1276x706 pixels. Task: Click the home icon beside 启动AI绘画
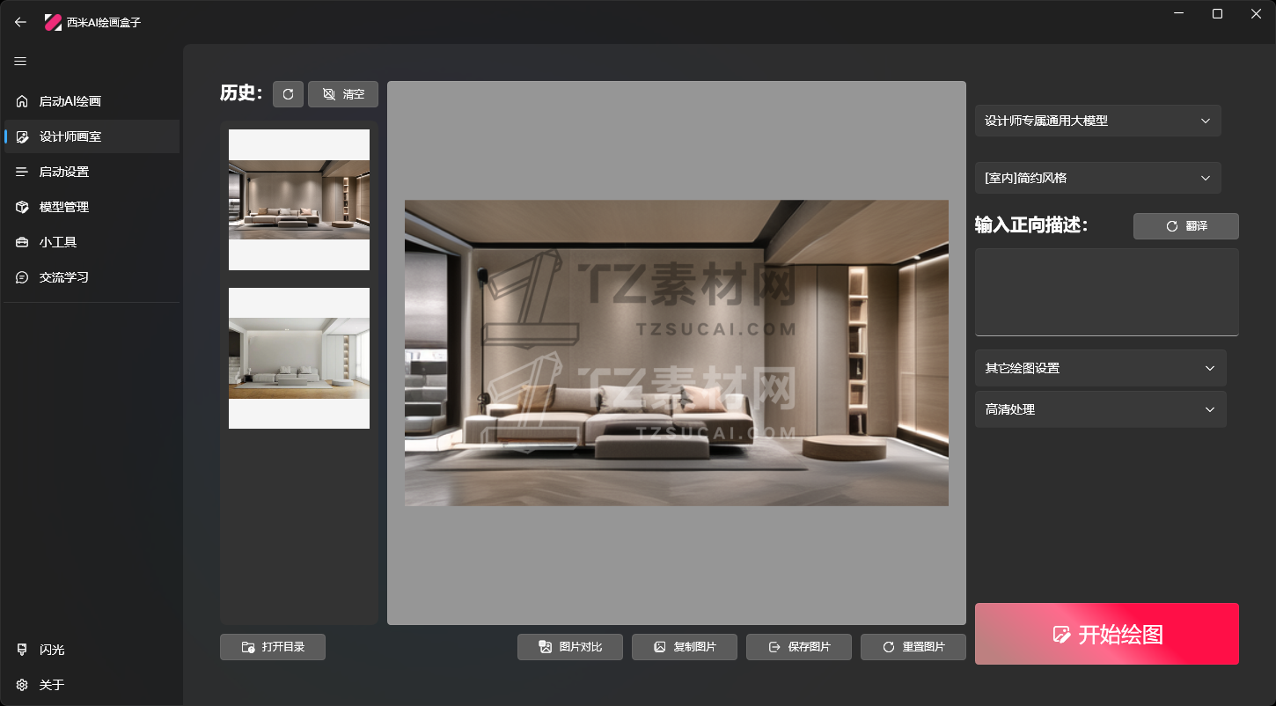tap(22, 101)
